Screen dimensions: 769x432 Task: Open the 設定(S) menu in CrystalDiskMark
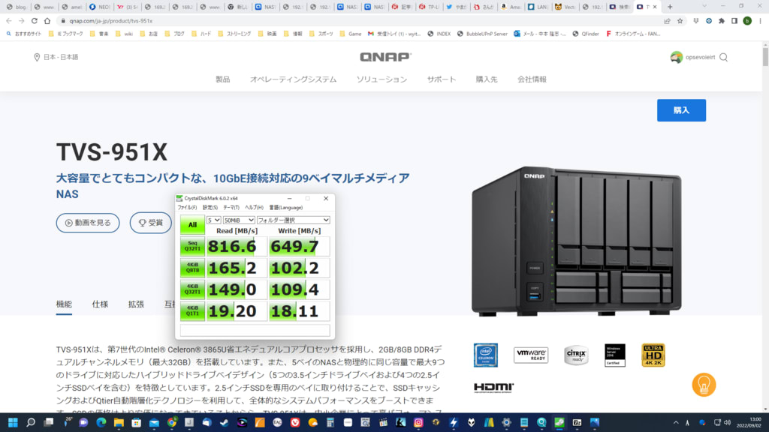(x=210, y=208)
